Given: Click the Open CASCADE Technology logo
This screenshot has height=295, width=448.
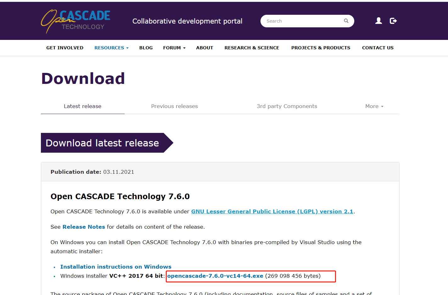Looking at the screenshot, I should [x=76, y=21].
